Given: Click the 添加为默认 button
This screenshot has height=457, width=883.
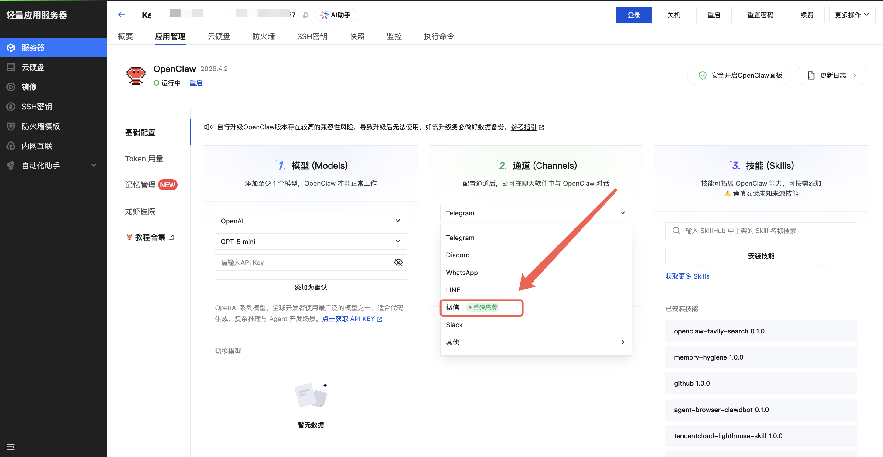Looking at the screenshot, I should tap(311, 287).
